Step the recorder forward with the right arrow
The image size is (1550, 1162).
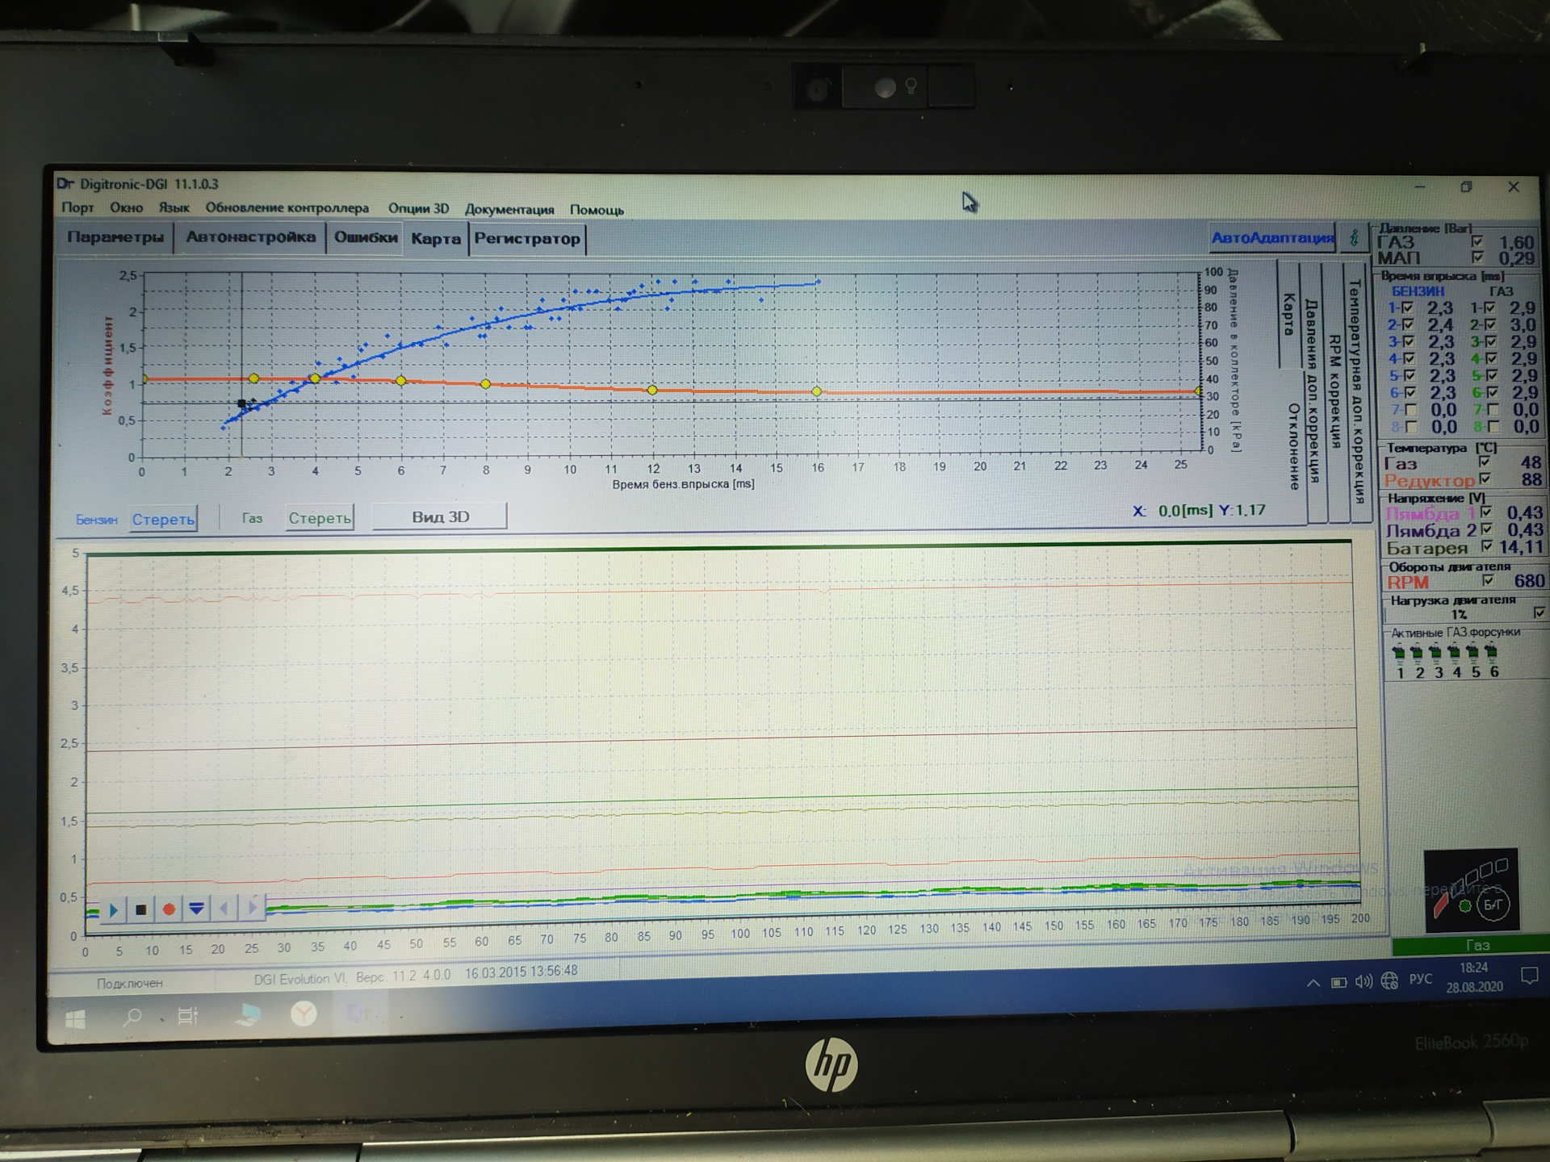tap(252, 908)
